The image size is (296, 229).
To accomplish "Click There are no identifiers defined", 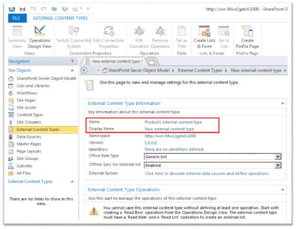I will coord(174,150).
